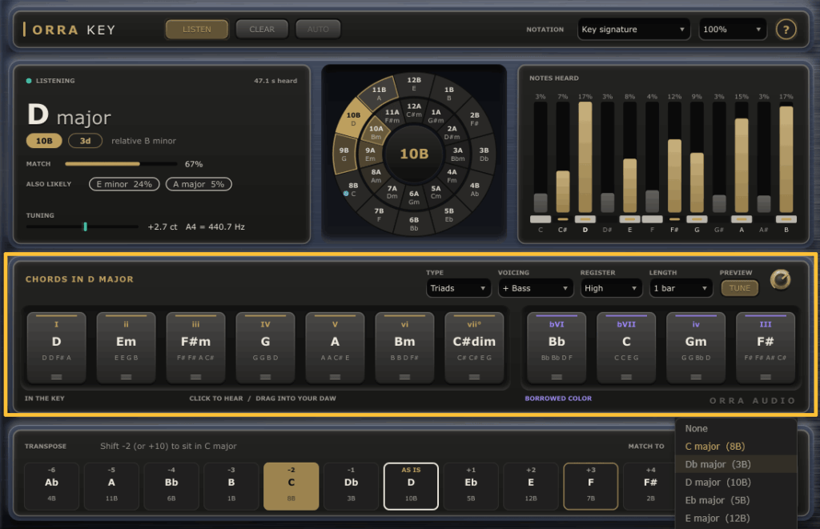Viewport: 820px width, 529px height.
Task: Open the Triads type dropdown
Action: point(458,288)
